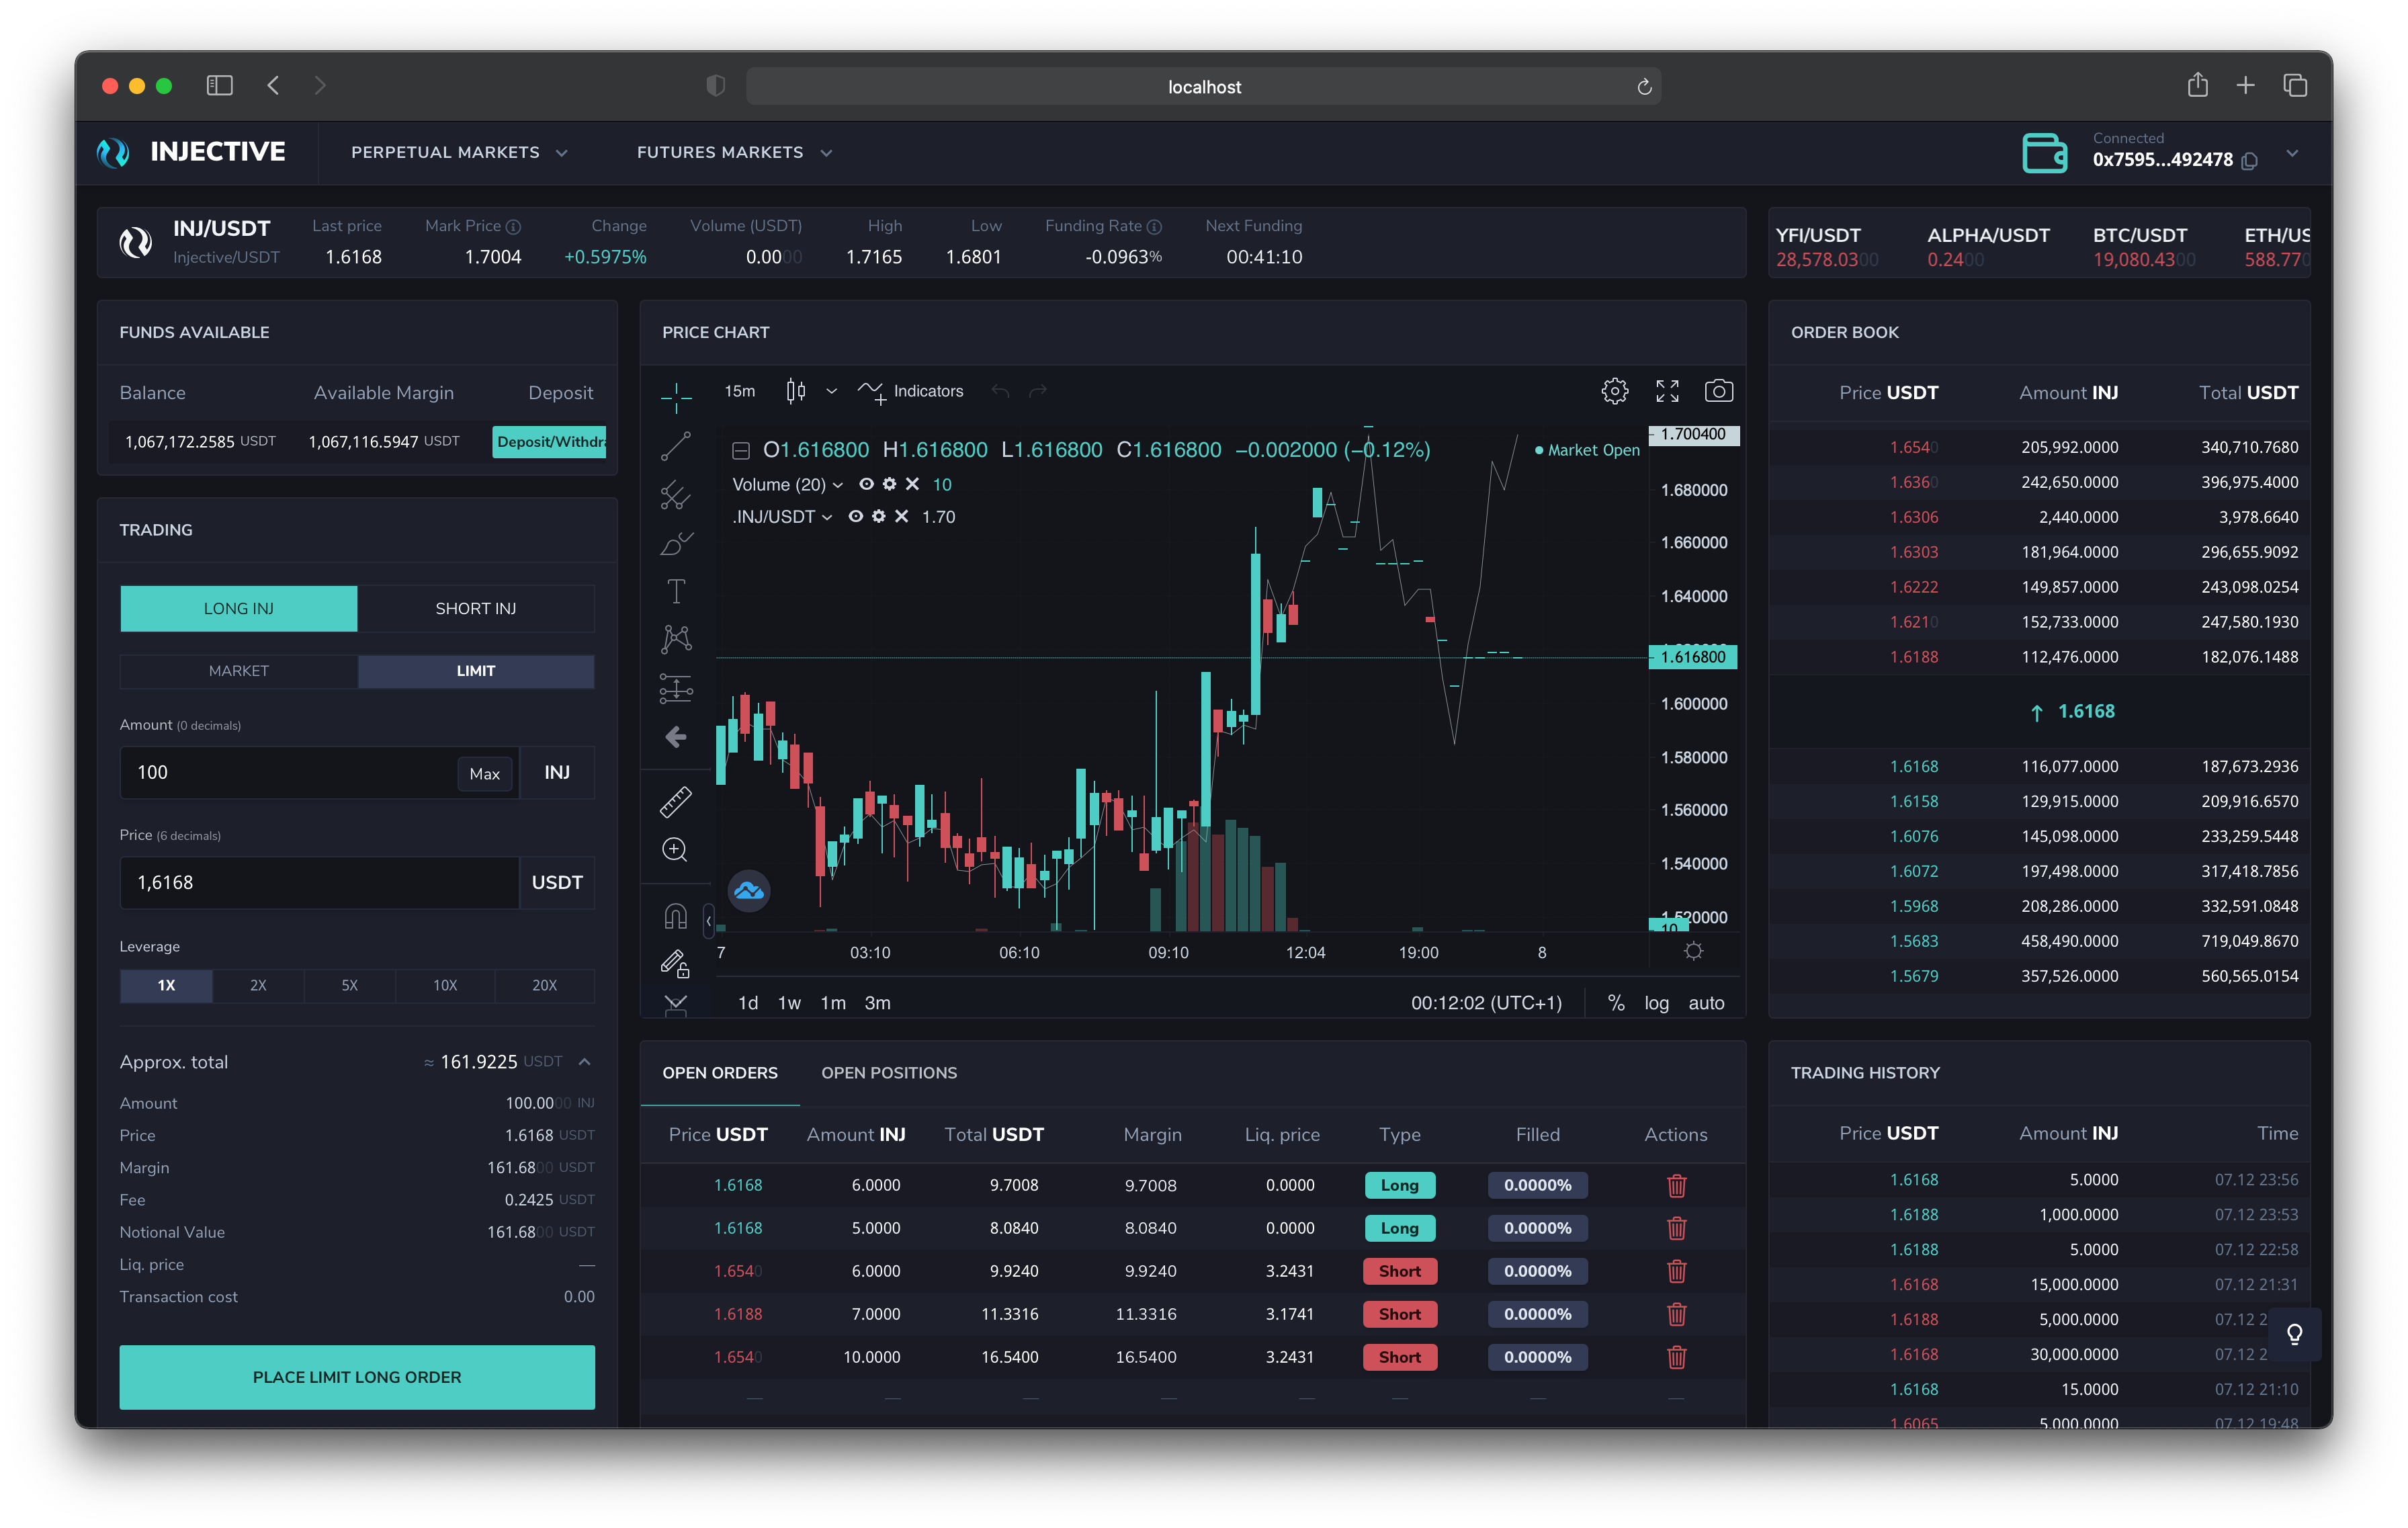Switch to the Open Positions tab

click(888, 1073)
